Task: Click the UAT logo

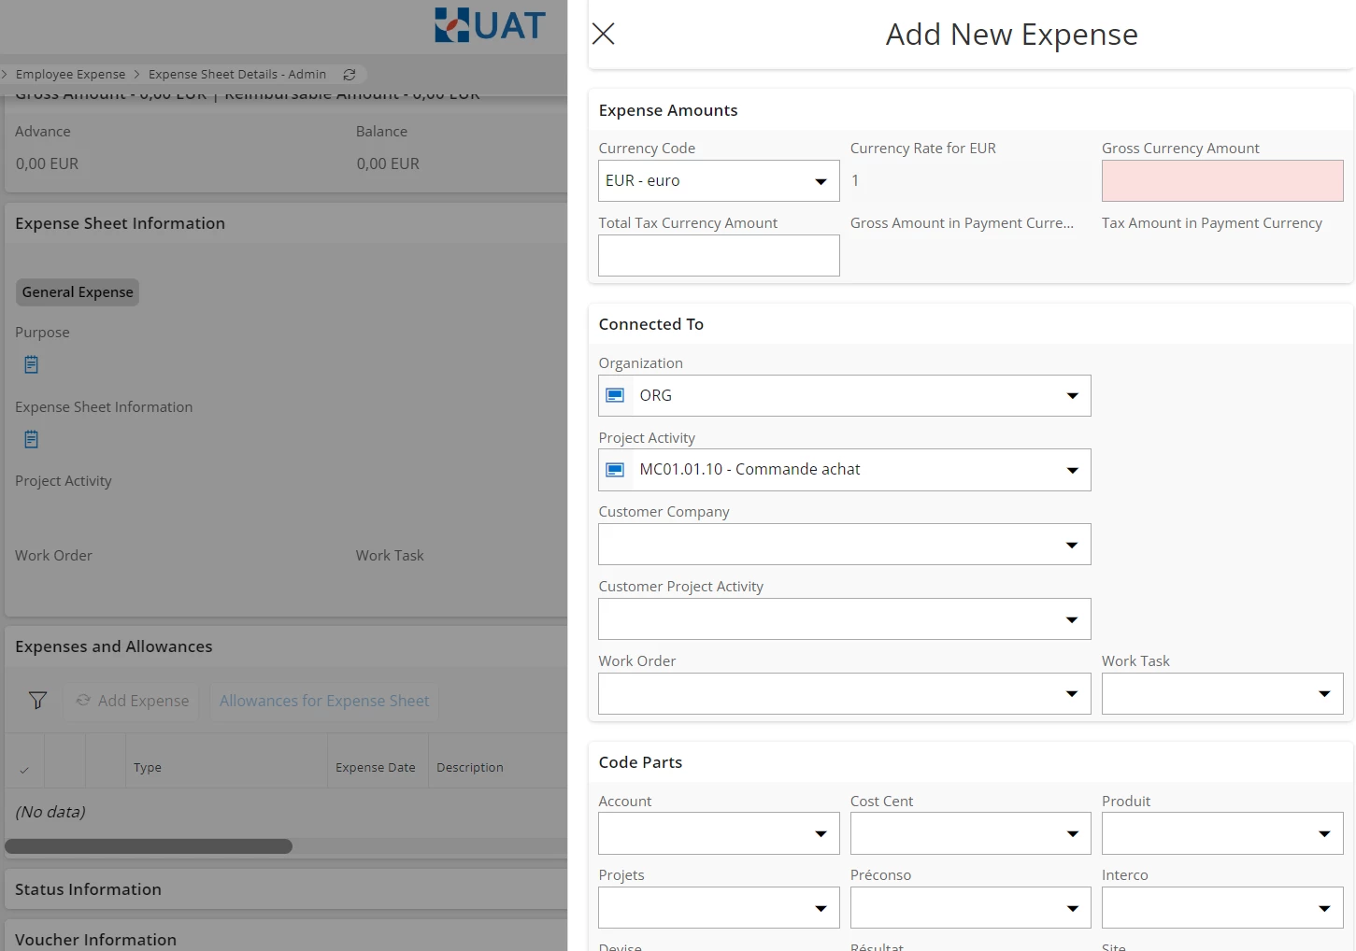Action: point(490,25)
